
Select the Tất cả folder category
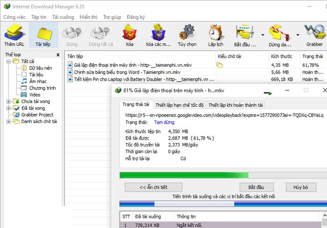23,61
